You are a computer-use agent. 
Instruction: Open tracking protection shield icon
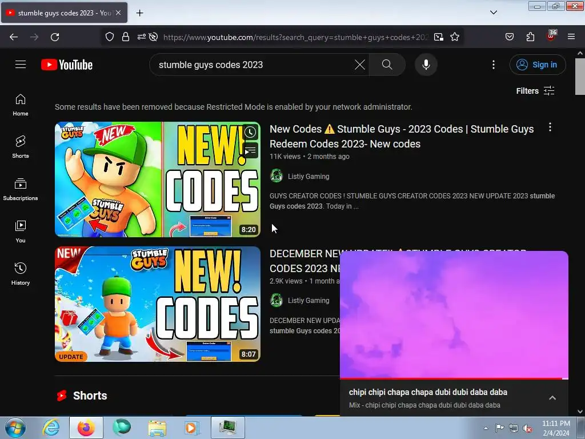tap(109, 37)
